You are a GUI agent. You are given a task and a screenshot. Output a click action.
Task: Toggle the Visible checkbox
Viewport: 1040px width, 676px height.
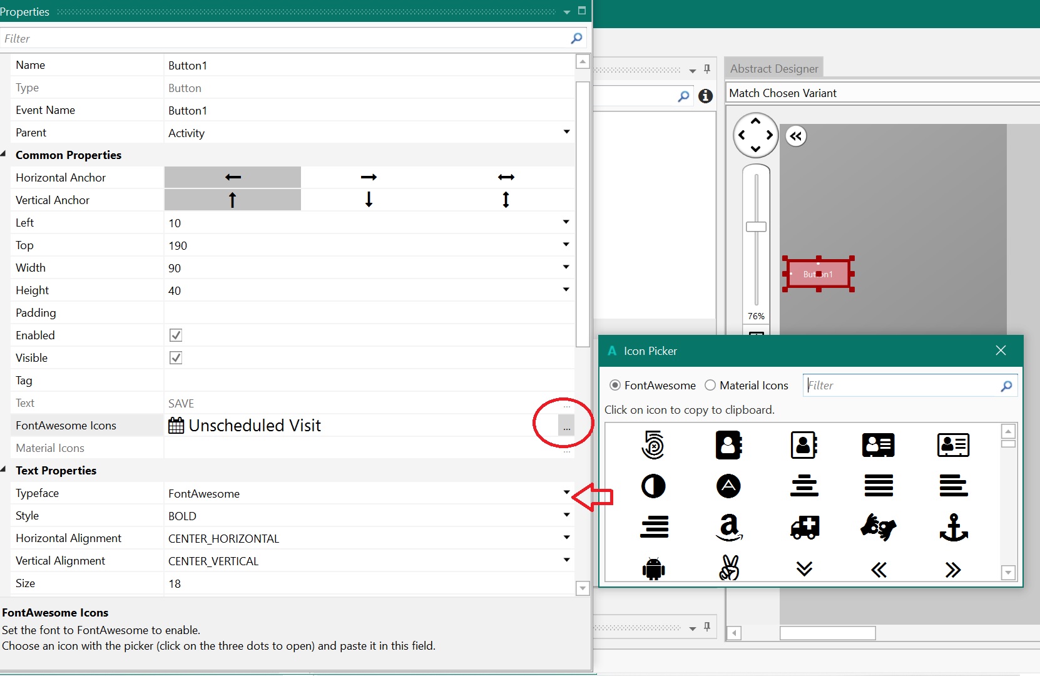coord(176,357)
